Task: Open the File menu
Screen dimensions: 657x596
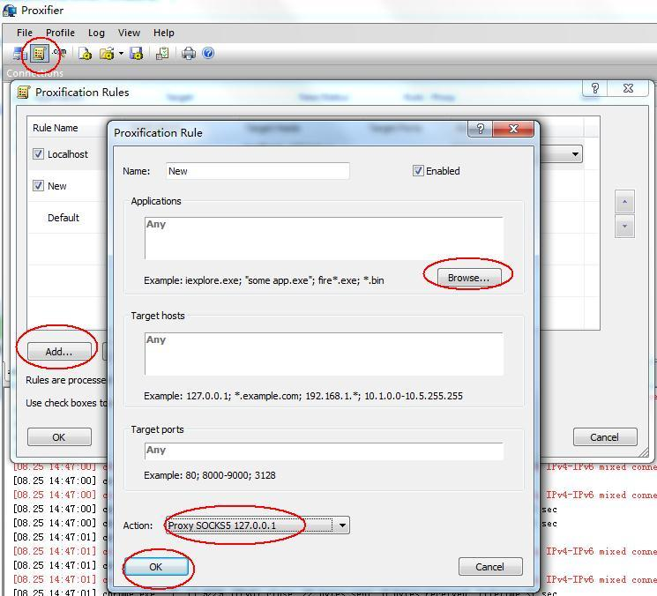Action: [x=25, y=33]
